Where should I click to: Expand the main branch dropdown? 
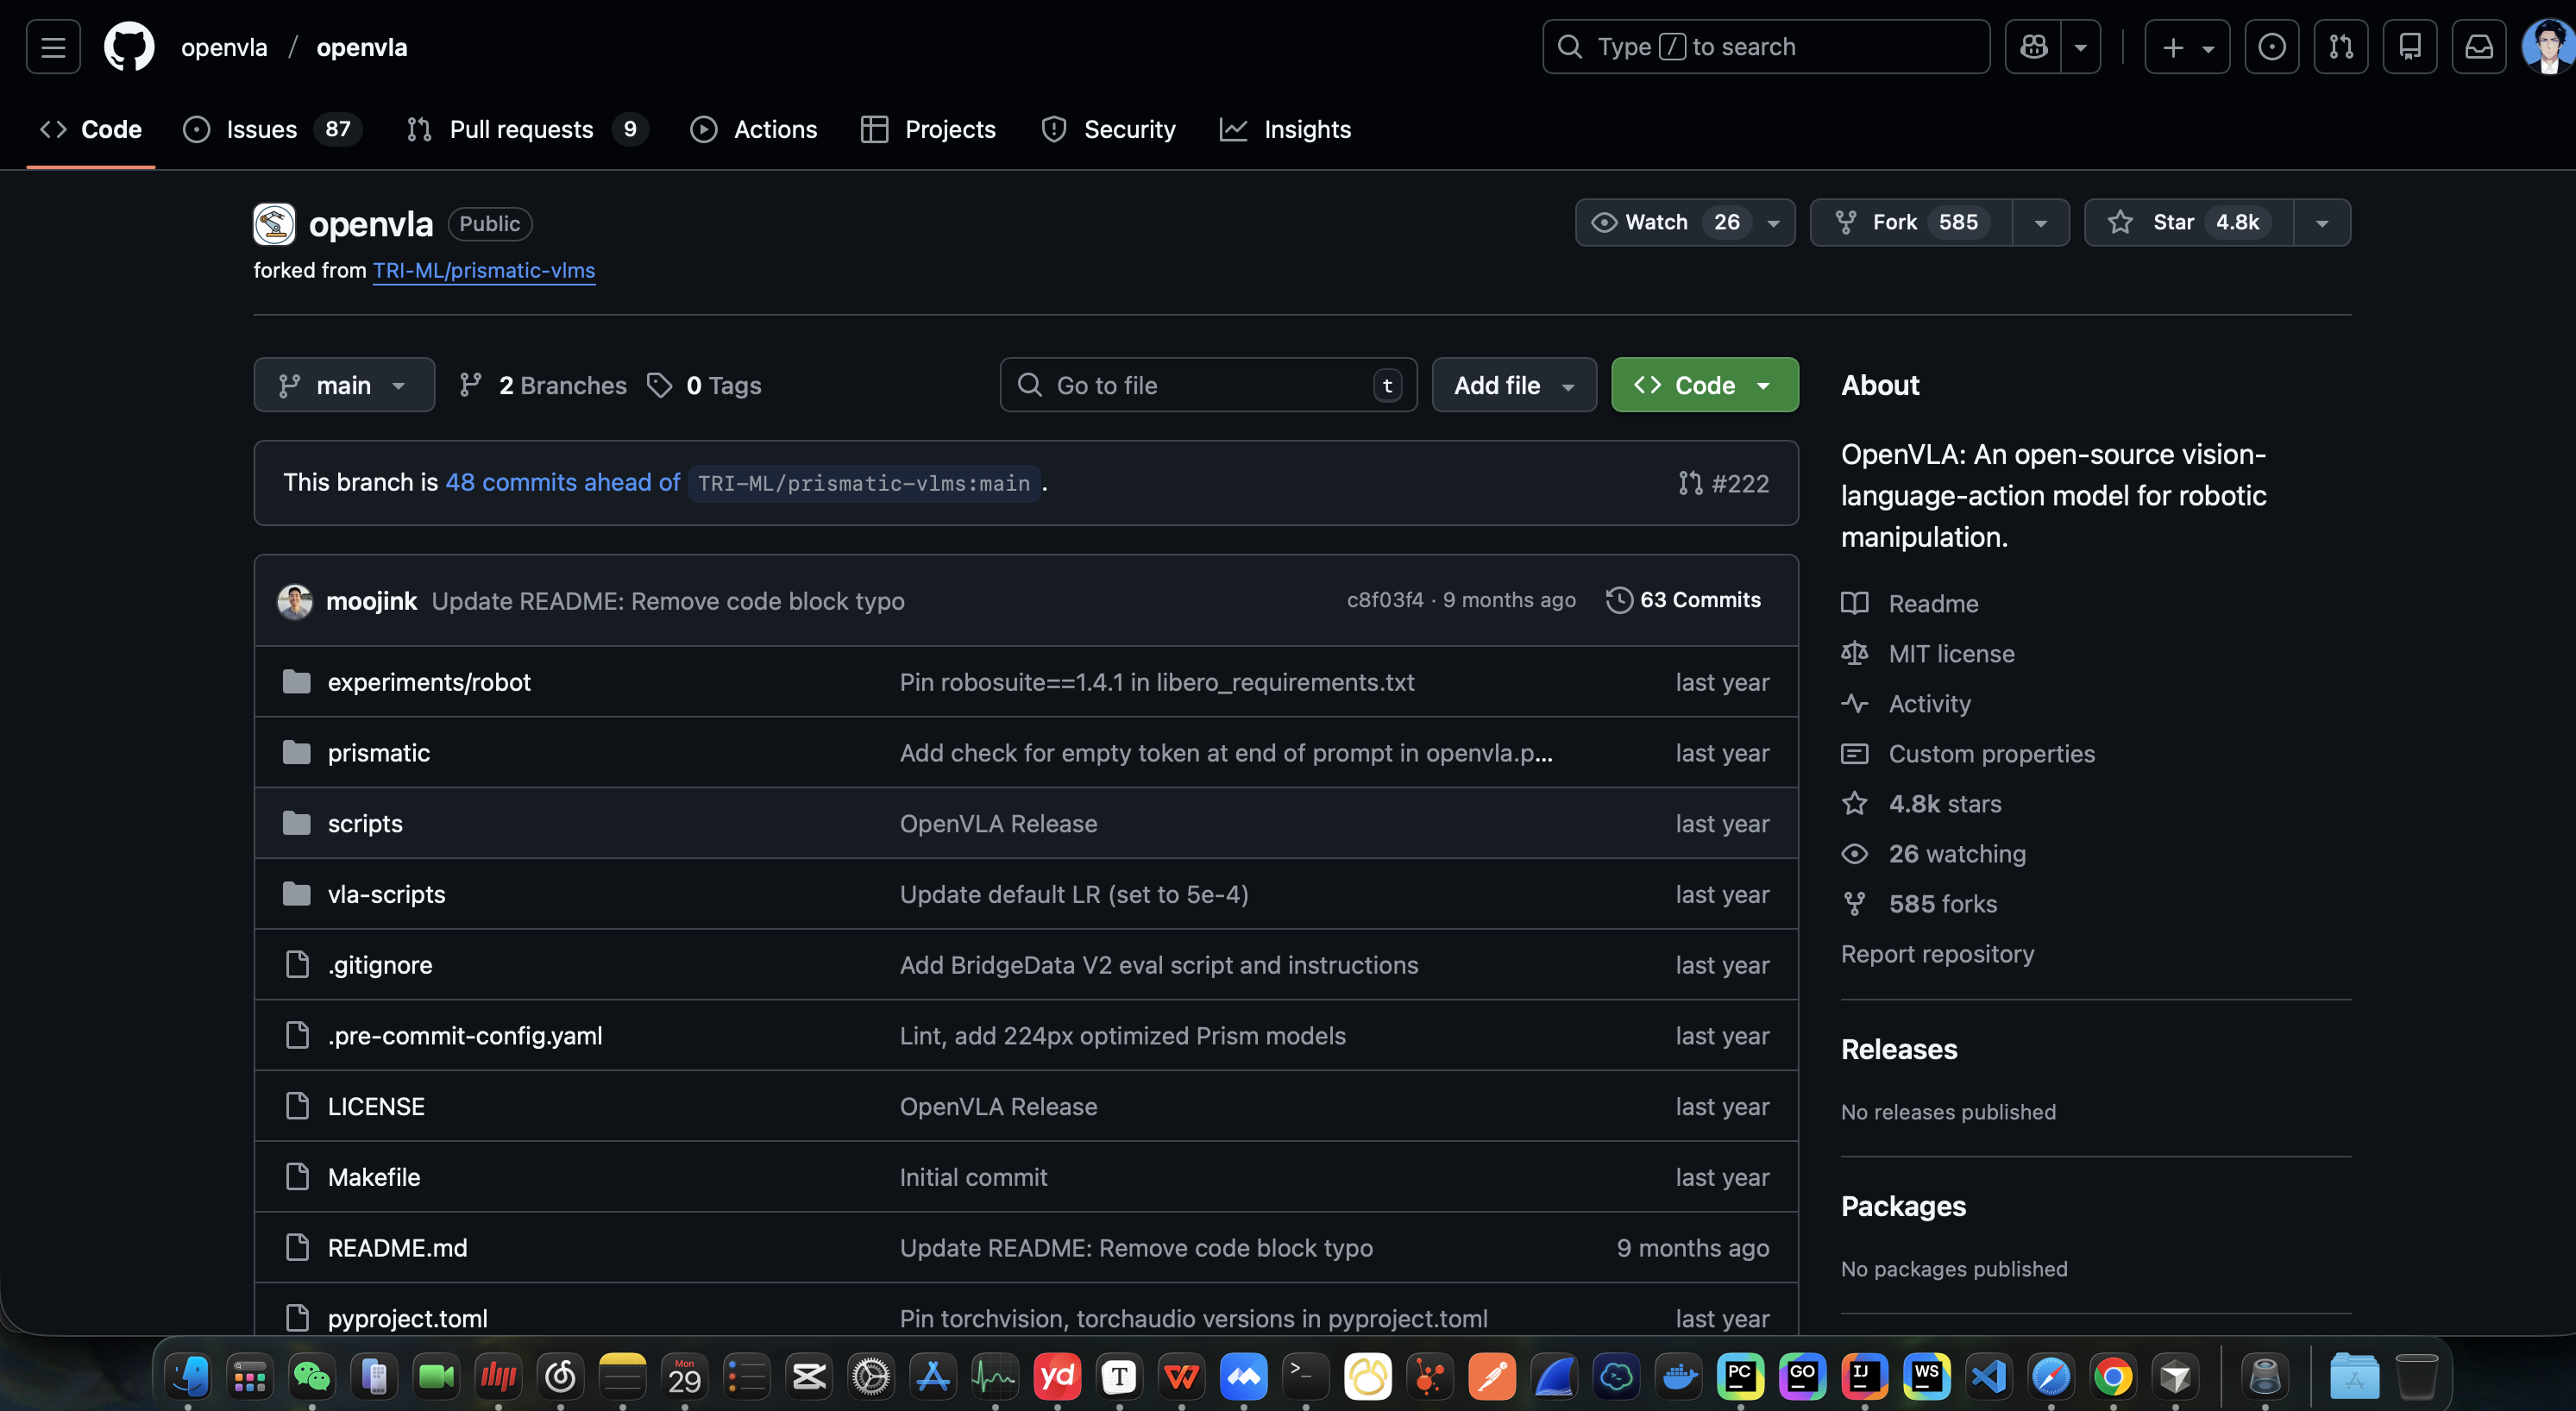[343, 385]
